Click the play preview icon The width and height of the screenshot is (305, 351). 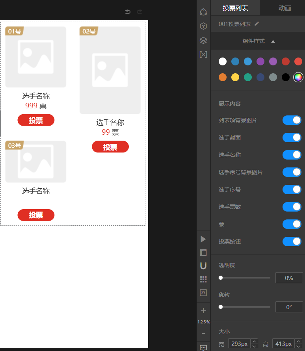tap(203, 239)
